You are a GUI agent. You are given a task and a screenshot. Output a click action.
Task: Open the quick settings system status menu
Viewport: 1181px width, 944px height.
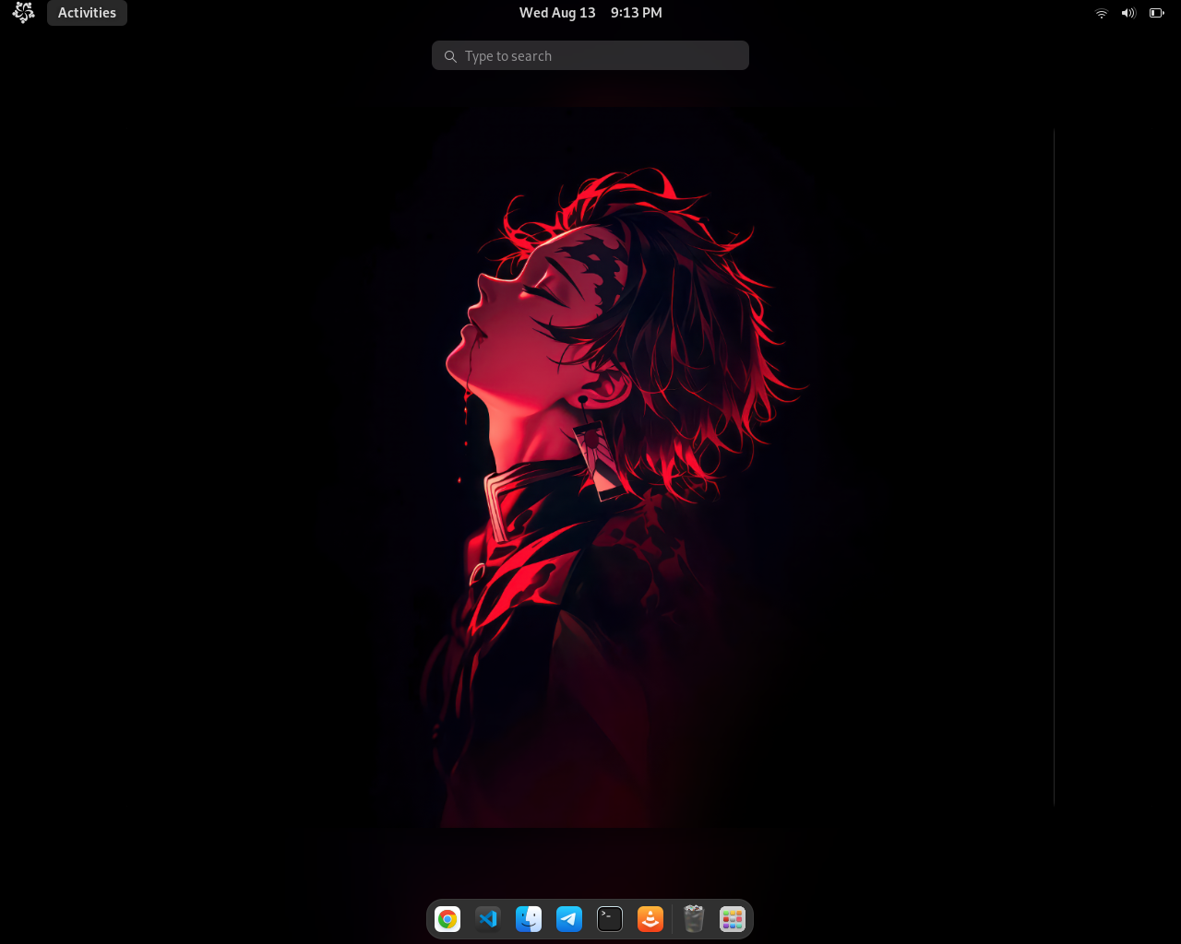pyautogui.click(x=1127, y=12)
